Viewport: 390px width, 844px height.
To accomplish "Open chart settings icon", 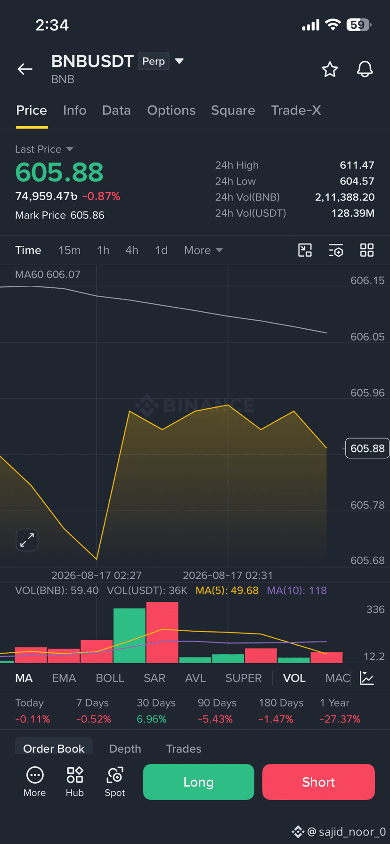I will [336, 250].
